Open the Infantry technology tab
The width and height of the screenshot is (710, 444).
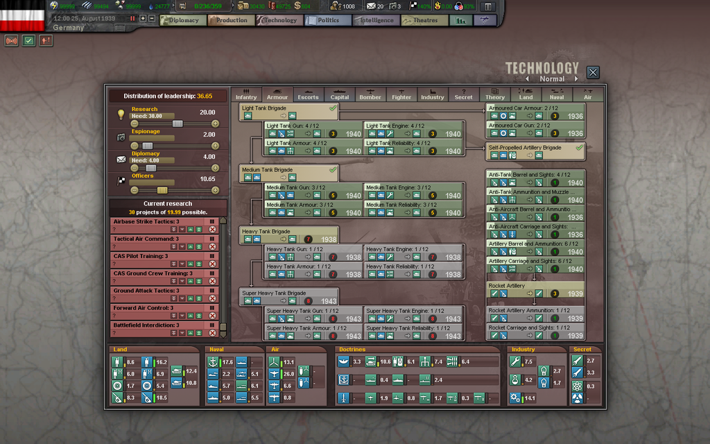point(246,94)
